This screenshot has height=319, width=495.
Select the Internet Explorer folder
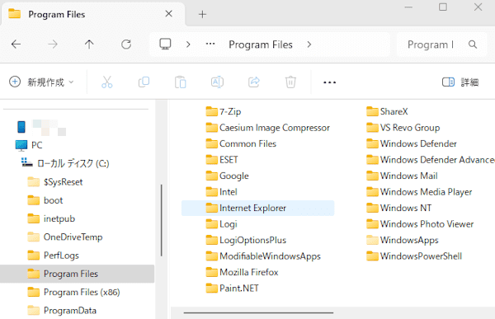tap(257, 208)
